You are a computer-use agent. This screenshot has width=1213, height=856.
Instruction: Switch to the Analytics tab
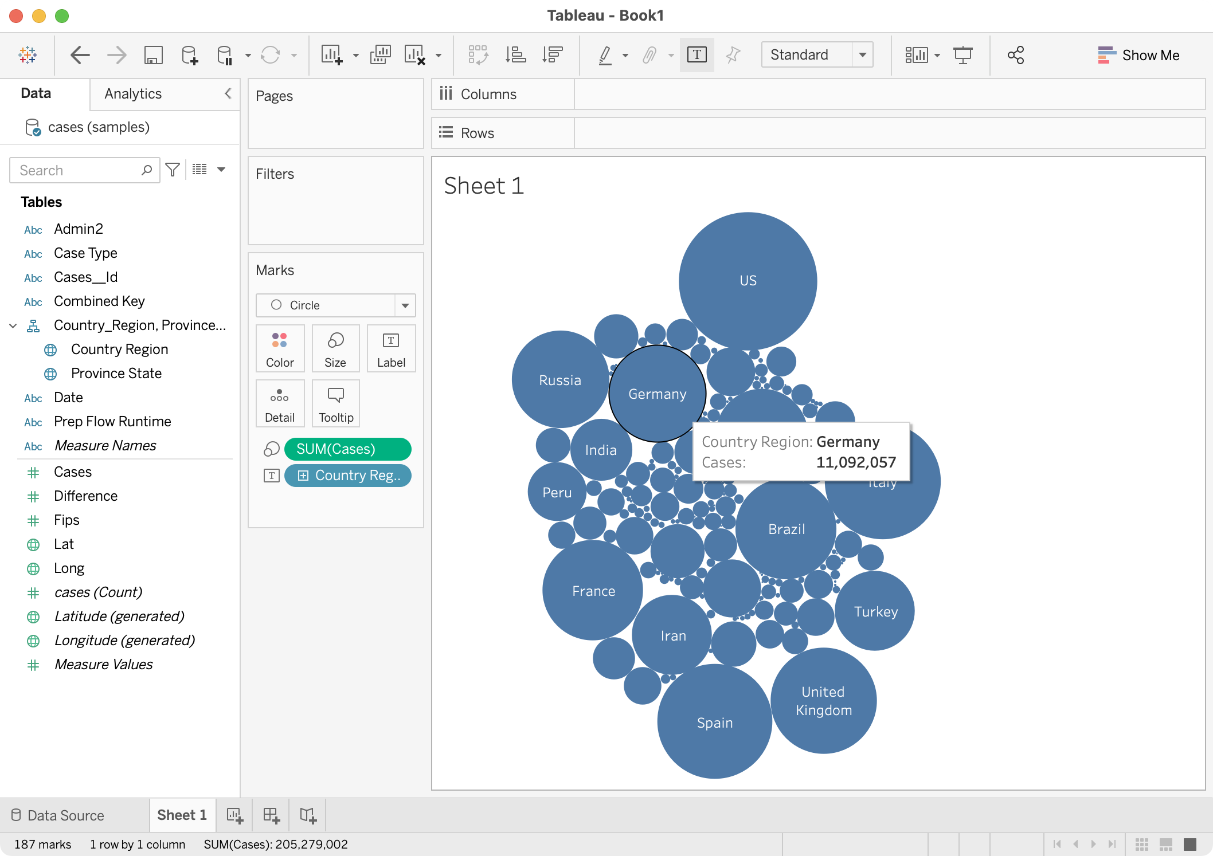point(133,94)
